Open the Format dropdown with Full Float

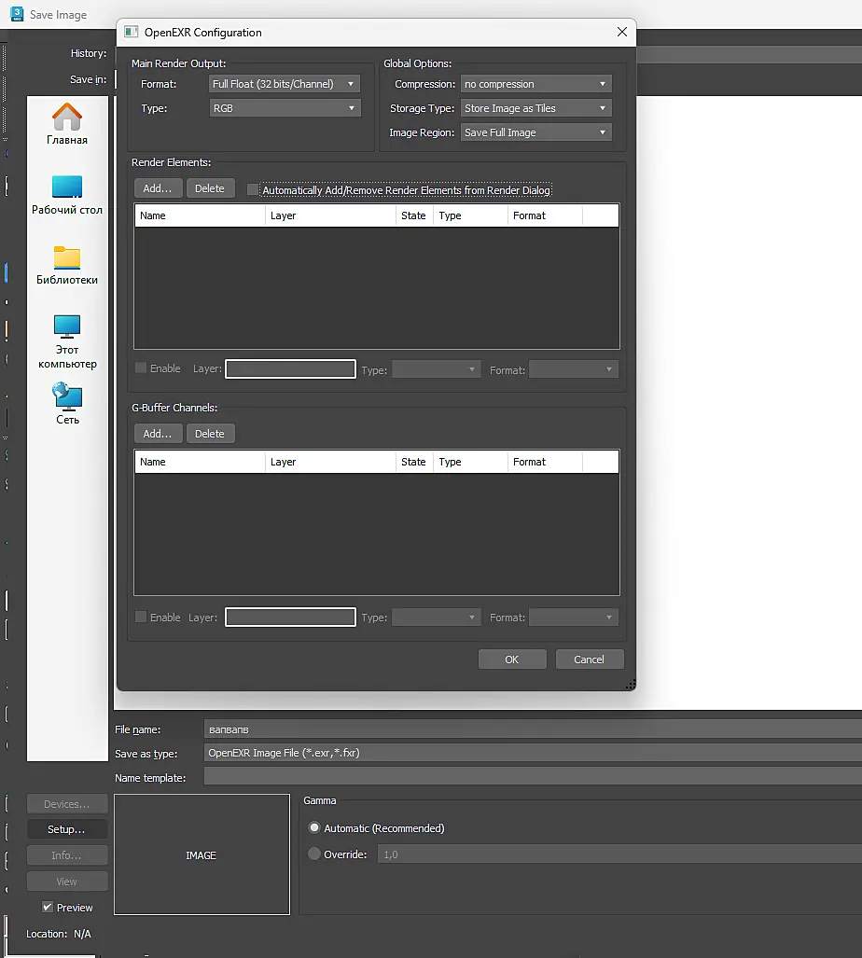pyautogui.click(x=285, y=84)
